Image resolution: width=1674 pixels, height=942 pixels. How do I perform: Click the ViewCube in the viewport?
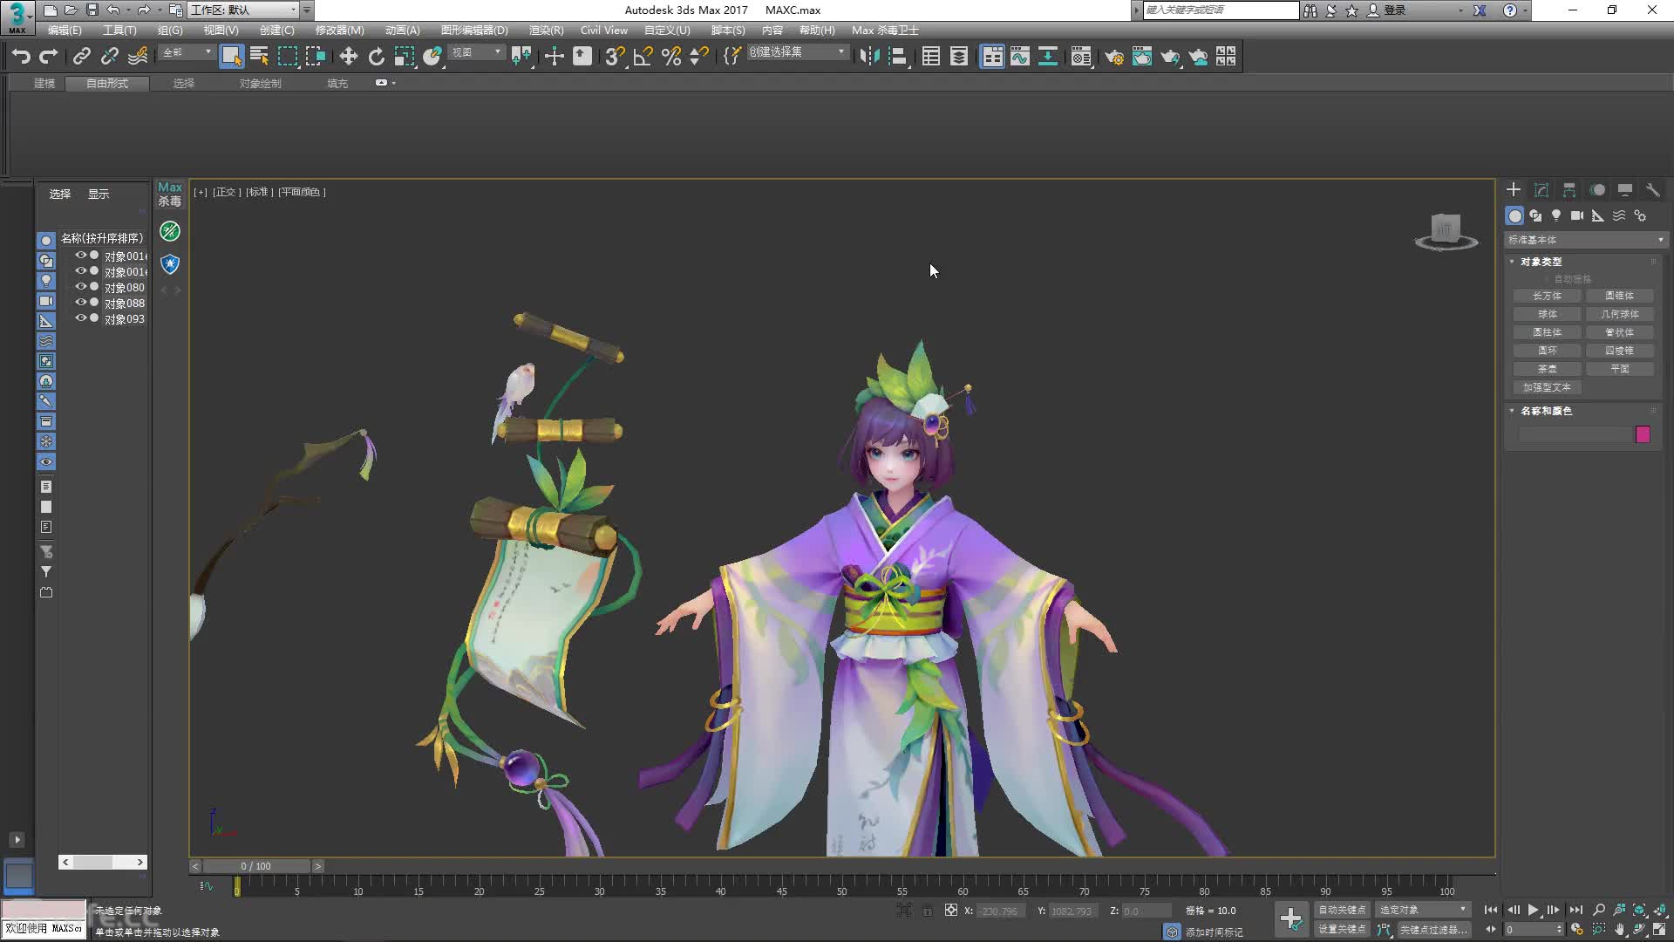coord(1446,231)
